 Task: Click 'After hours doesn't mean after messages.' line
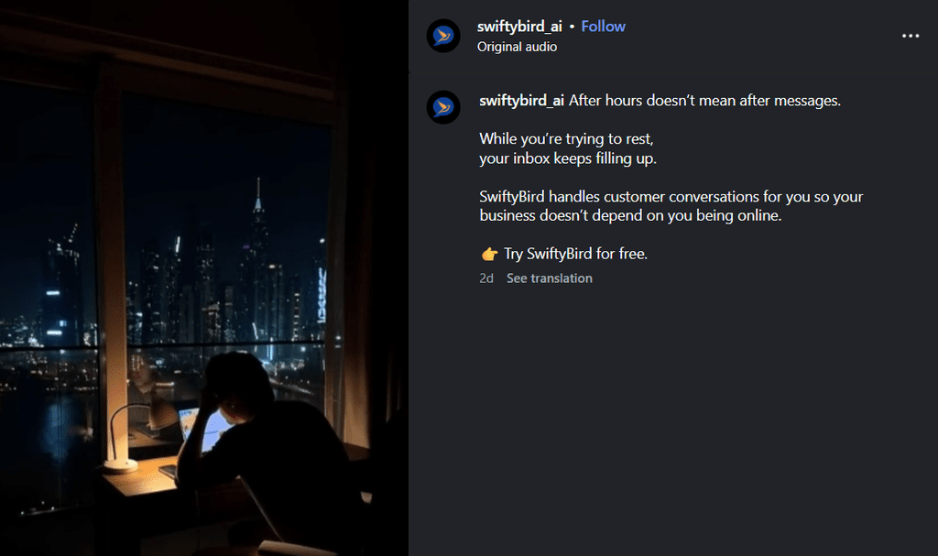pyautogui.click(x=704, y=101)
